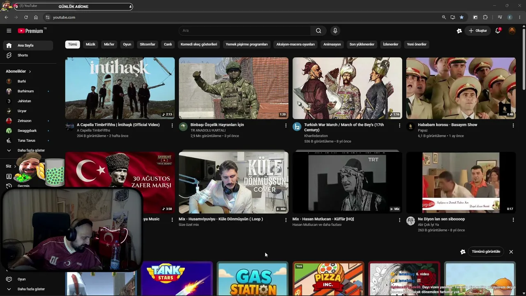View site information icon beside the URL
526x296 pixels.
(x=47, y=17)
